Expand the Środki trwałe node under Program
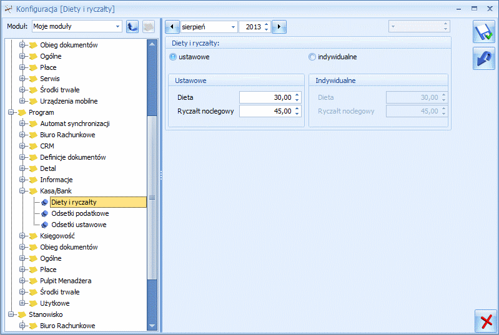The height and width of the screenshot is (335, 499). tap(22, 292)
